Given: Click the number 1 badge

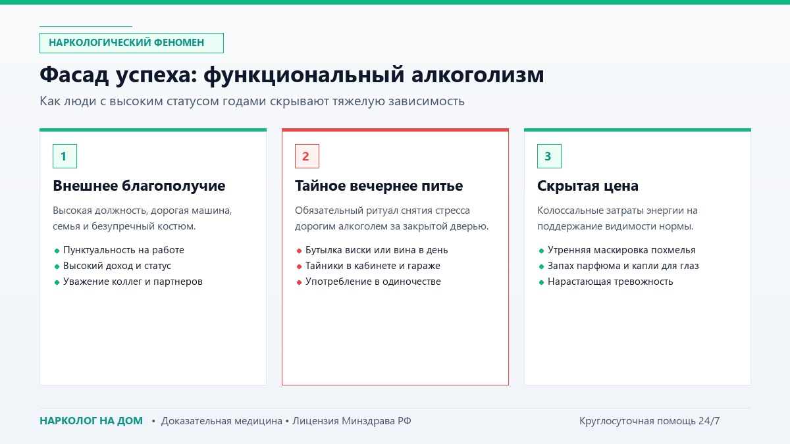Looking at the screenshot, I should 65,156.
